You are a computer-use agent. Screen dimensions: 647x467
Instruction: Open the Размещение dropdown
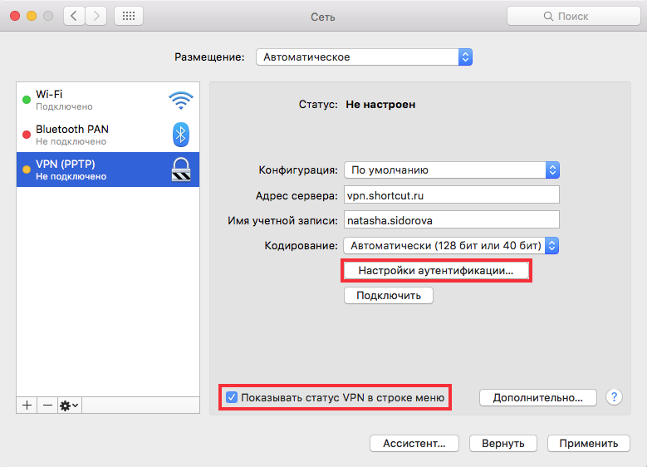[x=364, y=57]
